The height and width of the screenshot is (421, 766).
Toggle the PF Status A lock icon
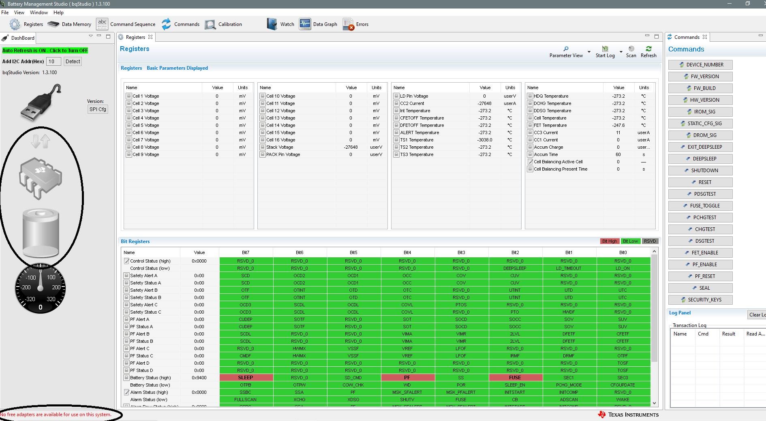pos(126,327)
